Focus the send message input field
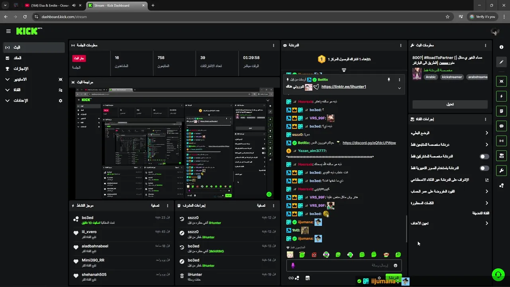Image resolution: width=510 pixels, height=287 pixels. click(344, 265)
